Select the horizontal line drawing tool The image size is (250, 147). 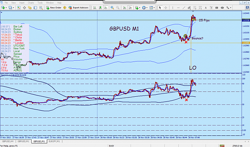pyautogui.click(x=178, y=8)
